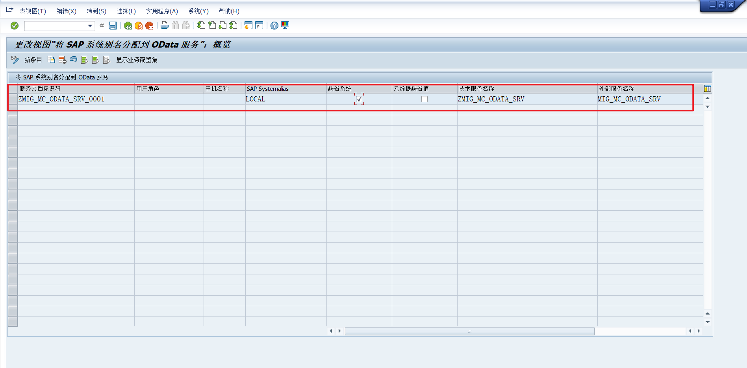Open the command field dropdown arrow
Screen dimensions: 747x368
click(x=90, y=26)
